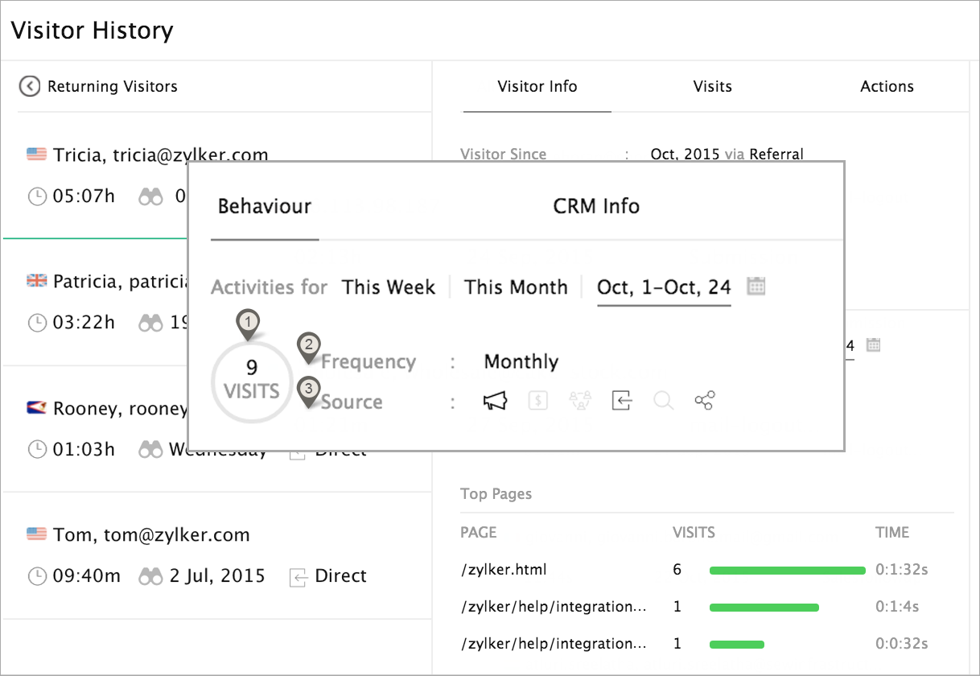980x676 pixels.
Task: Click the social share source icon
Action: 705,401
